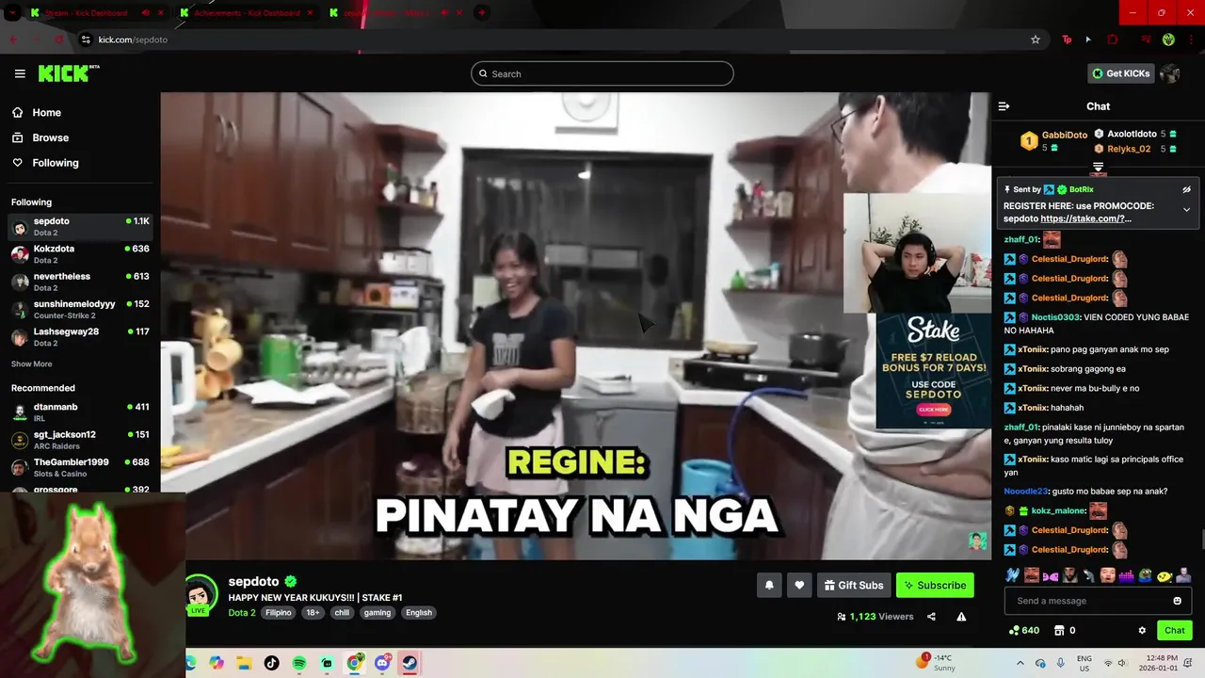Open File Explorer from the taskbar

click(245, 663)
